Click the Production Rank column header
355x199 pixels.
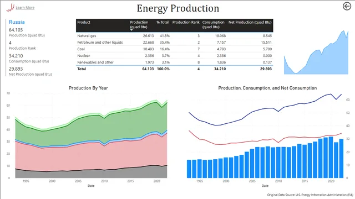coord(186,22)
